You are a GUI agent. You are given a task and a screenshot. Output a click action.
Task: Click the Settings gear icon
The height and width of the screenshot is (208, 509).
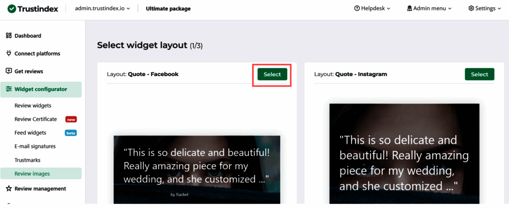pyautogui.click(x=471, y=8)
